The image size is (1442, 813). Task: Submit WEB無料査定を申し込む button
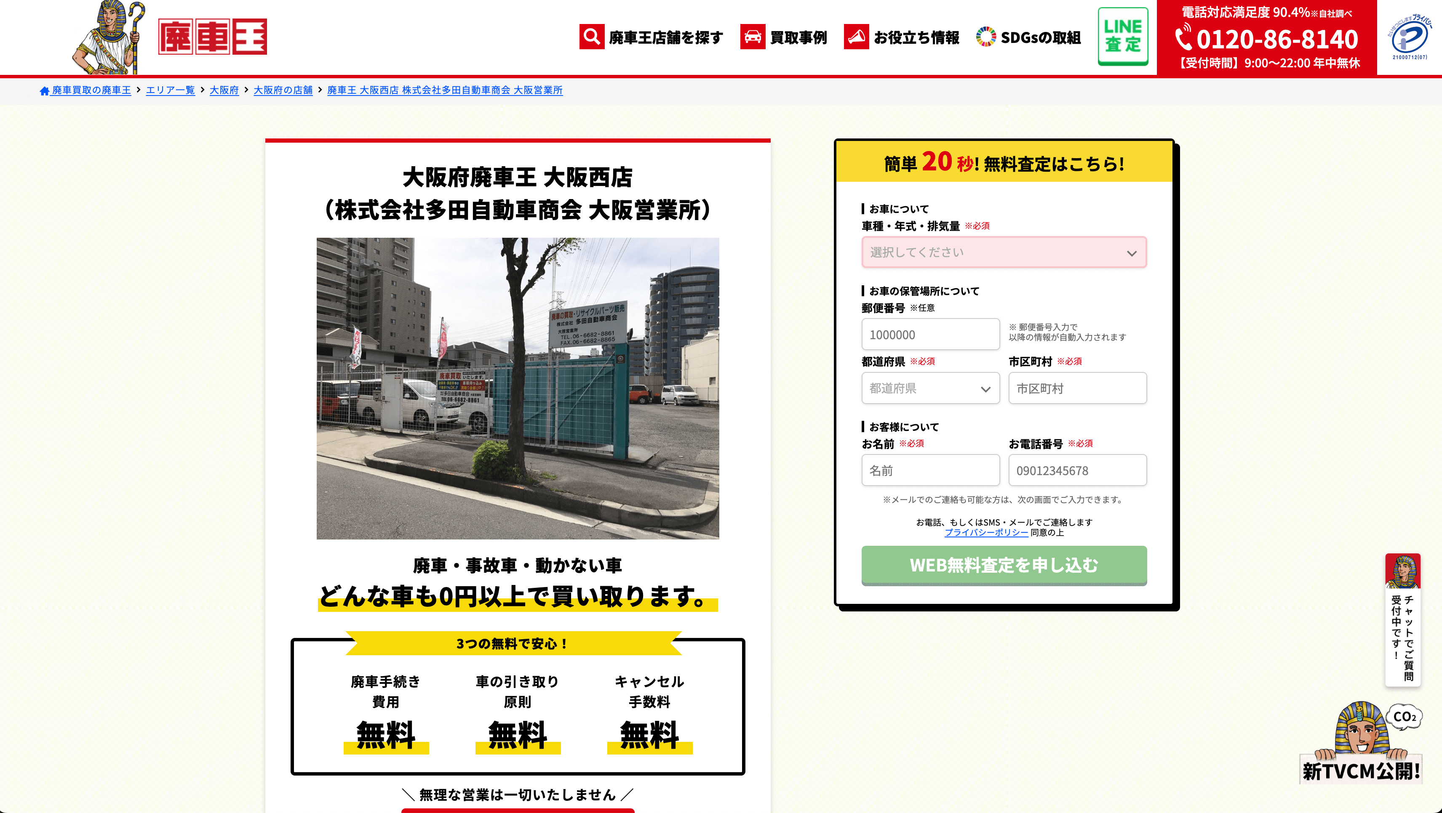tap(1004, 565)
